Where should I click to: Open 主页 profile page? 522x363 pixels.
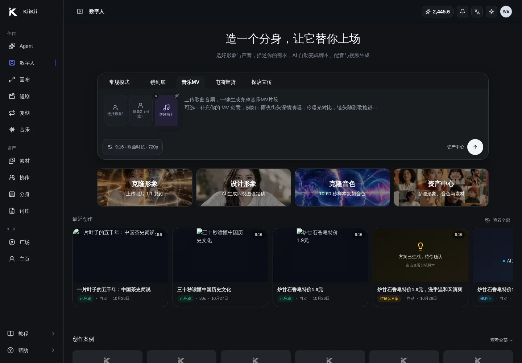tap(32, 259)
